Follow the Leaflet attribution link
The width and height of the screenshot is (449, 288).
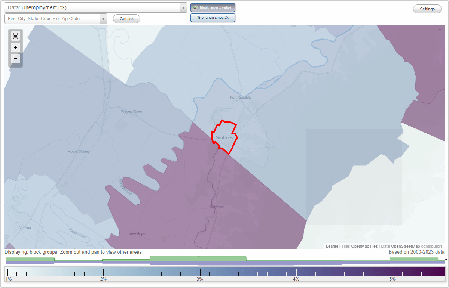point(331,246)
